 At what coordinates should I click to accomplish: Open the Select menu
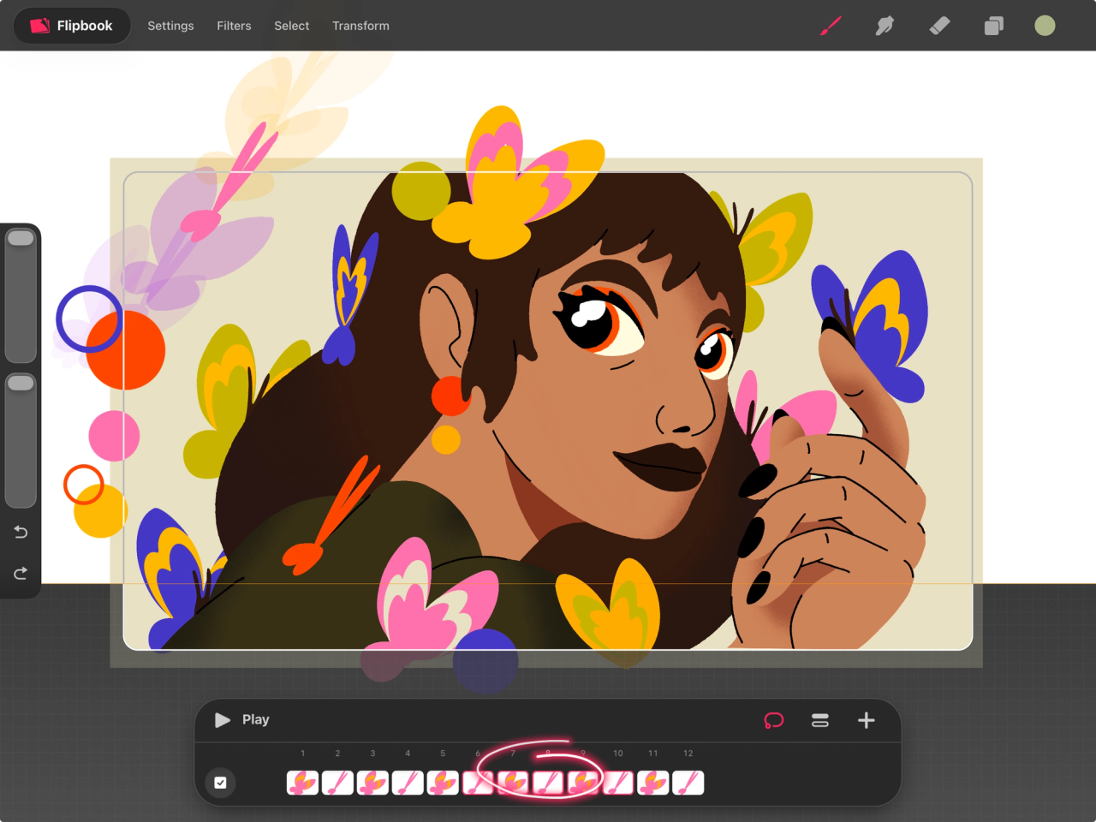291,26
